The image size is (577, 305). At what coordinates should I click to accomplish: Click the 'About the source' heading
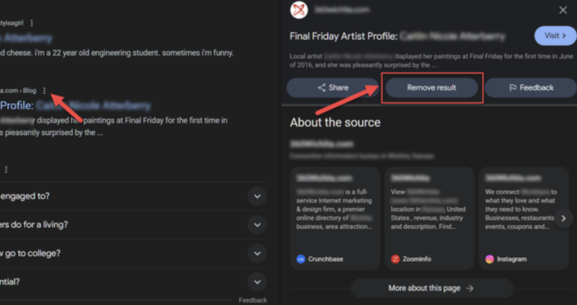point(335,122)
